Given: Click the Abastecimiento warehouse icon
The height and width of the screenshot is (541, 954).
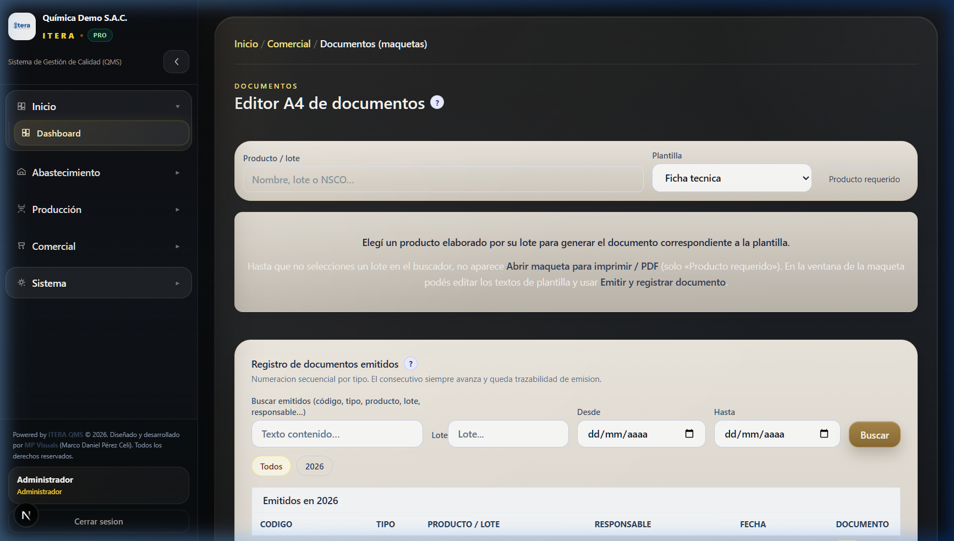Looking at the screenshot, I should tap(21, 172).
